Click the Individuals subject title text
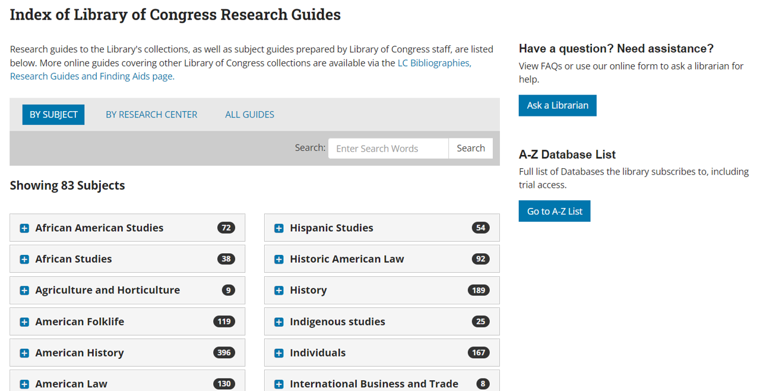This screenshot has height=391, width=760. pyautogui.click(x=318, y=353)
